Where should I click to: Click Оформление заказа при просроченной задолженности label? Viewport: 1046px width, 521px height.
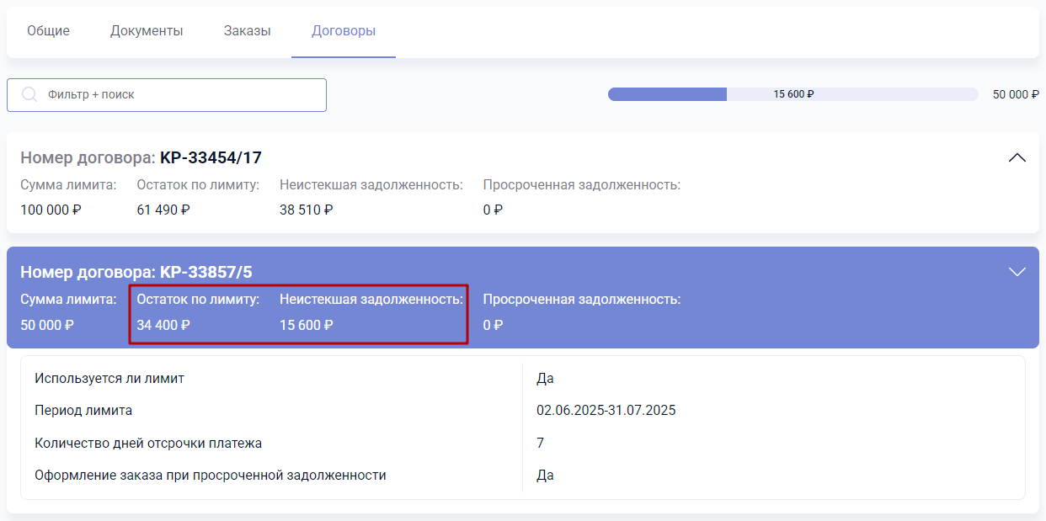coord(211,475)
